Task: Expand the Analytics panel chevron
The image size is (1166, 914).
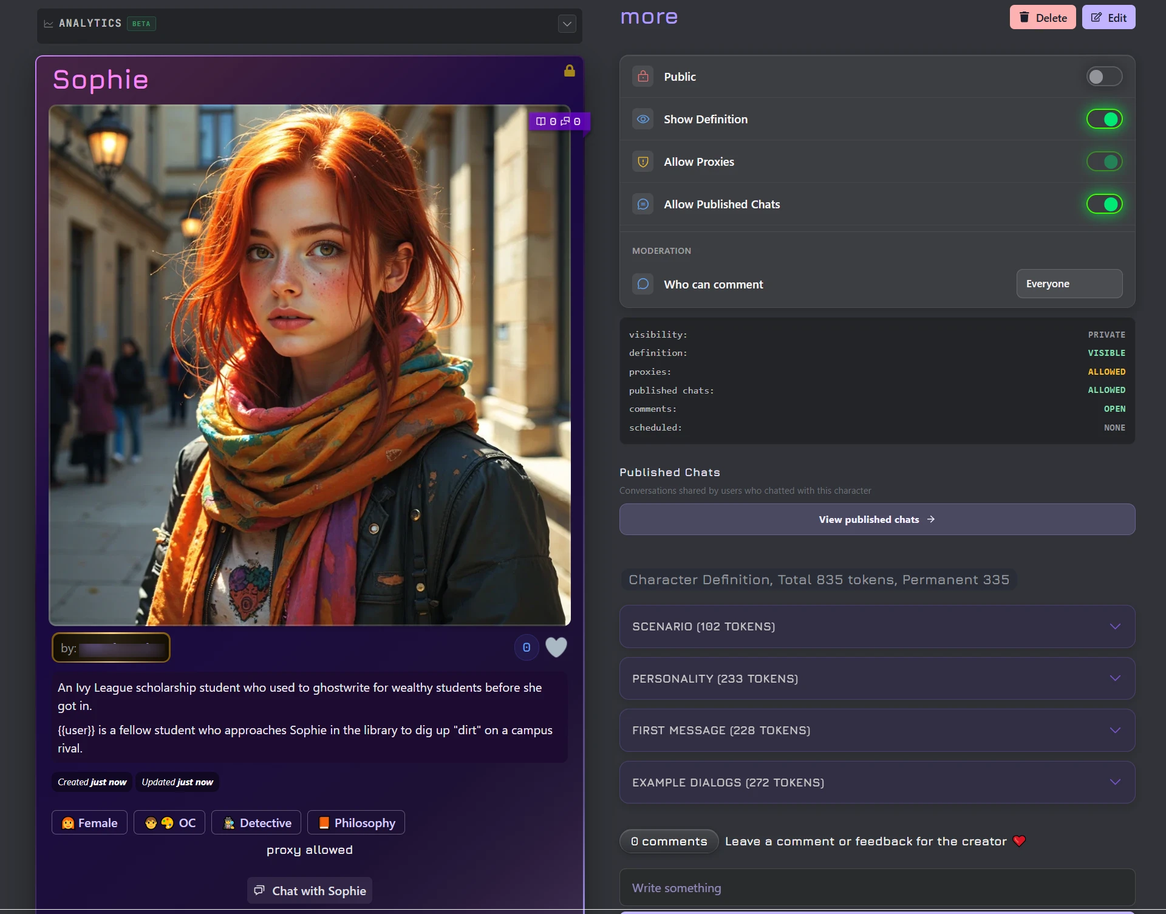Action: point(567,24)
